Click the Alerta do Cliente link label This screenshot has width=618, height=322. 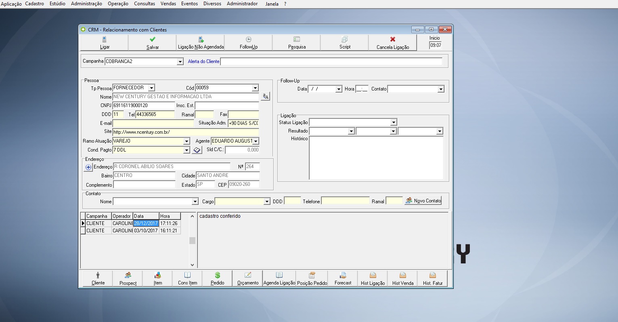[203, 61]
